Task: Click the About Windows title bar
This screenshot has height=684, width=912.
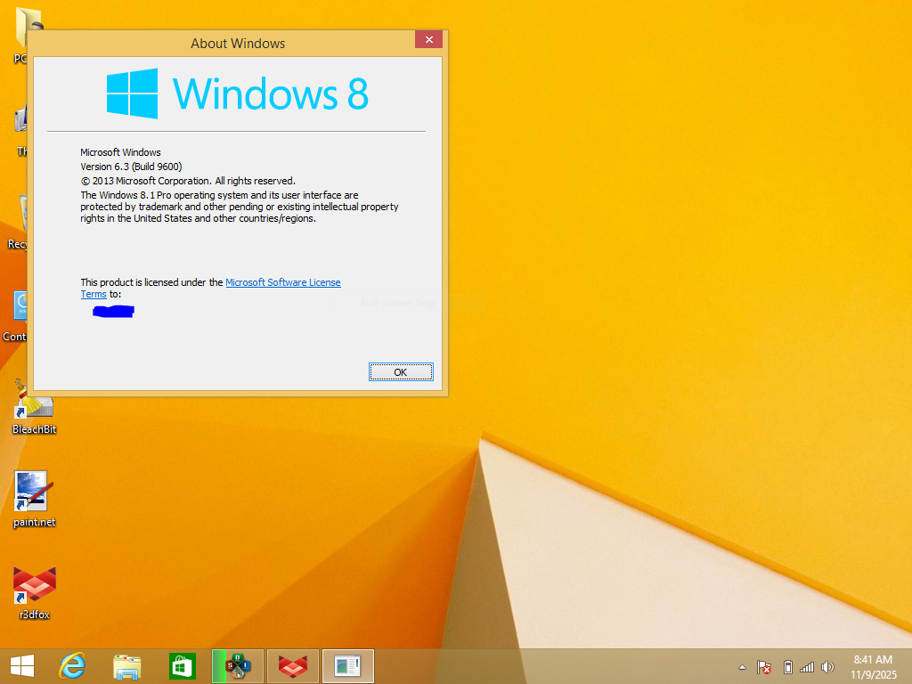Action: point(238,44)
